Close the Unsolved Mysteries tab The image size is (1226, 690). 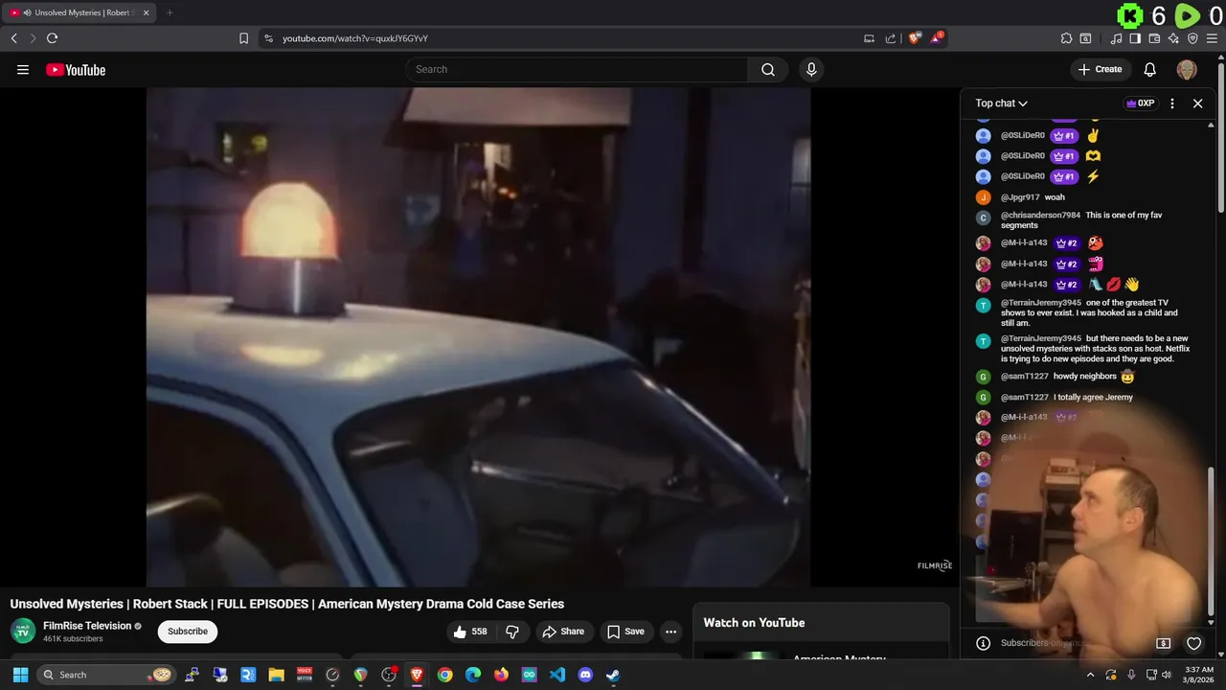(146, 12)
